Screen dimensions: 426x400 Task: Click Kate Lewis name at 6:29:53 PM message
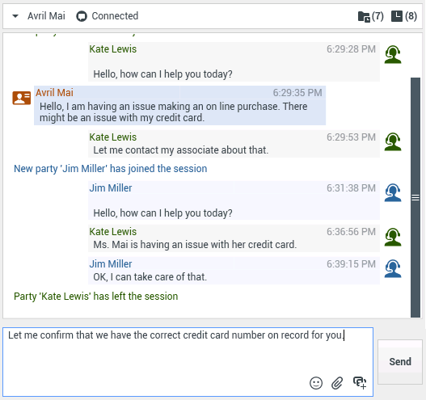tap(113, 137)
